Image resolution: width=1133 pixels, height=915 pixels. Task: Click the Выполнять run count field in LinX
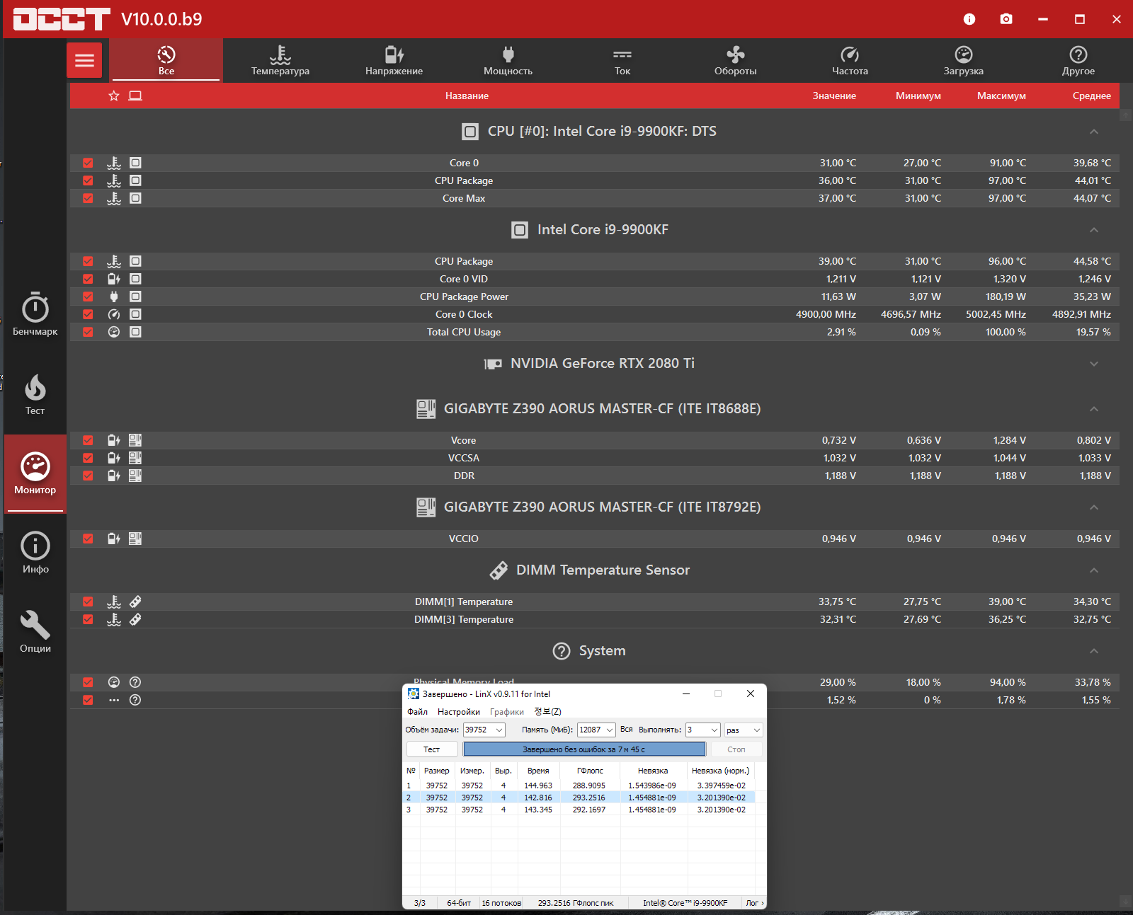click(702, 730)
